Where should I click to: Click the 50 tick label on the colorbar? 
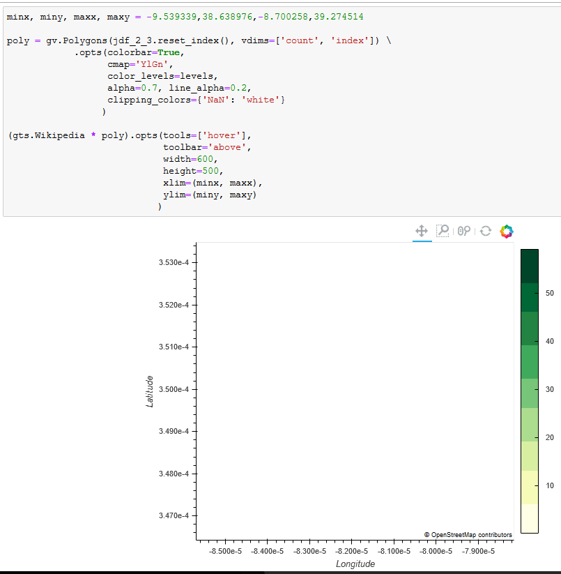coord(550,294)
